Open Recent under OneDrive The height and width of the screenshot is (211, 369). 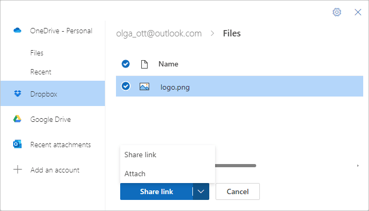coord(41,72)
